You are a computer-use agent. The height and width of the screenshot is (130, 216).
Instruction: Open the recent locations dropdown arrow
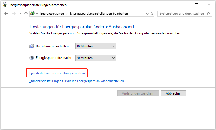[20, 14]
